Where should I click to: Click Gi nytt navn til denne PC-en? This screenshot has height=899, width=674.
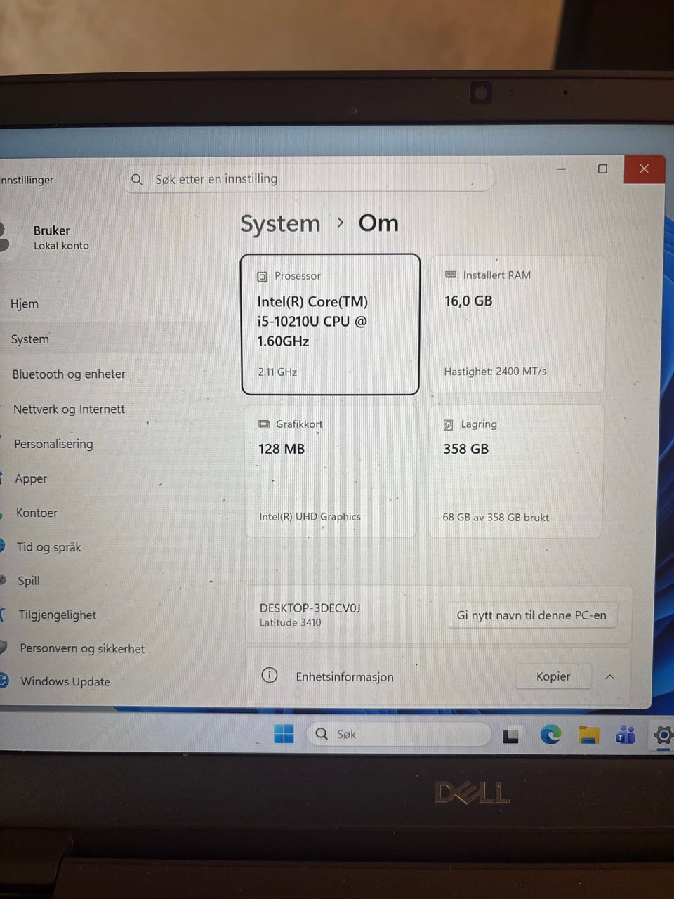[531, 615]
